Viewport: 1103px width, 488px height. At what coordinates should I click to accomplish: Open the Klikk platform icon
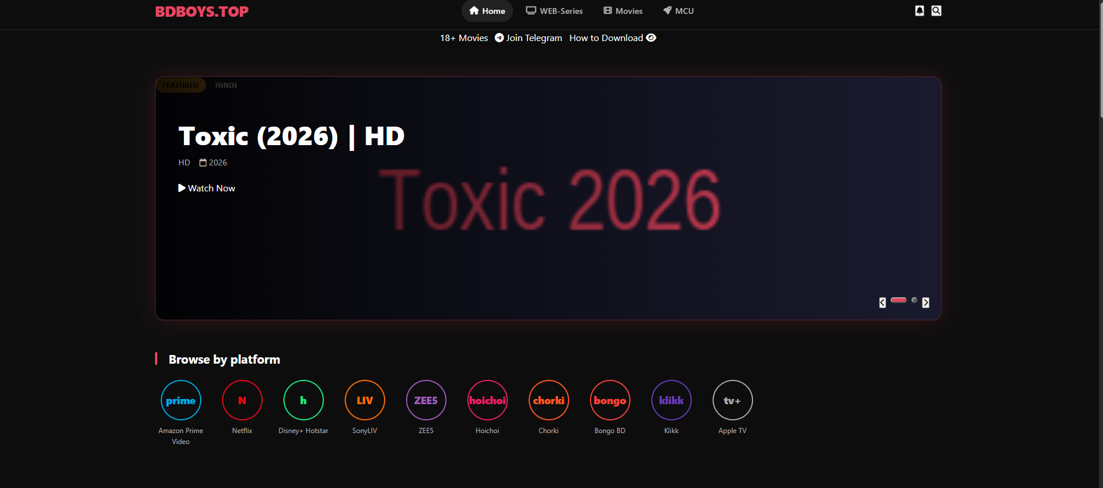[x=672, y=400]
